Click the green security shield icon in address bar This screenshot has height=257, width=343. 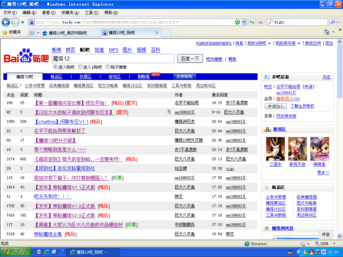click(x=237, y=22)
